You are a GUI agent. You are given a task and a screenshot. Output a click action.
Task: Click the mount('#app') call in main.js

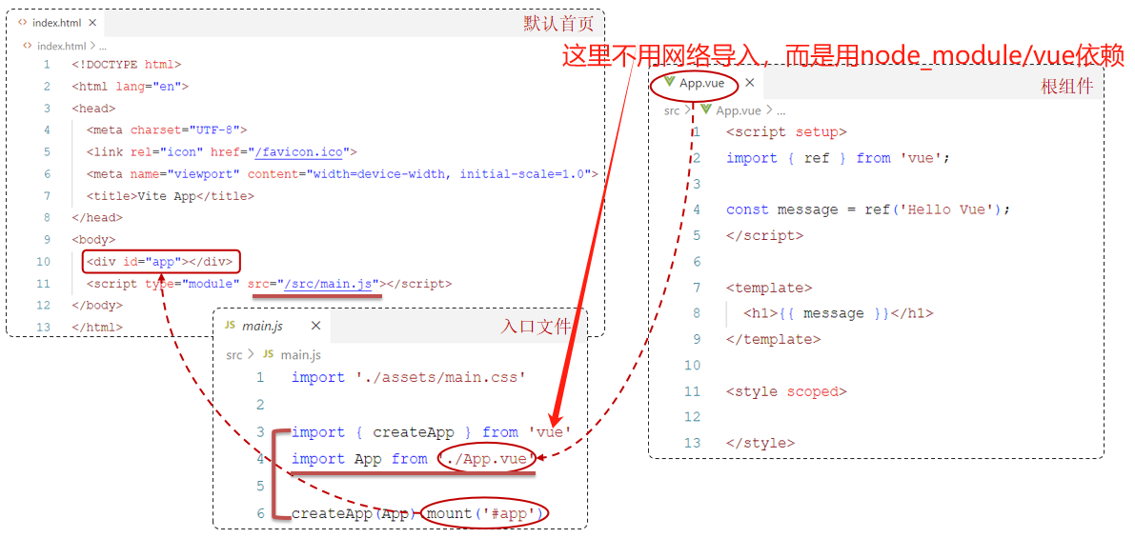click(x=485, y=515)
